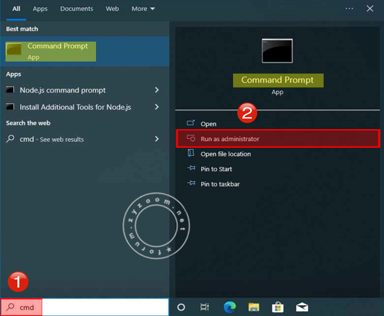Click the Open file location icon
384x316 pixels.
[191, 153]
